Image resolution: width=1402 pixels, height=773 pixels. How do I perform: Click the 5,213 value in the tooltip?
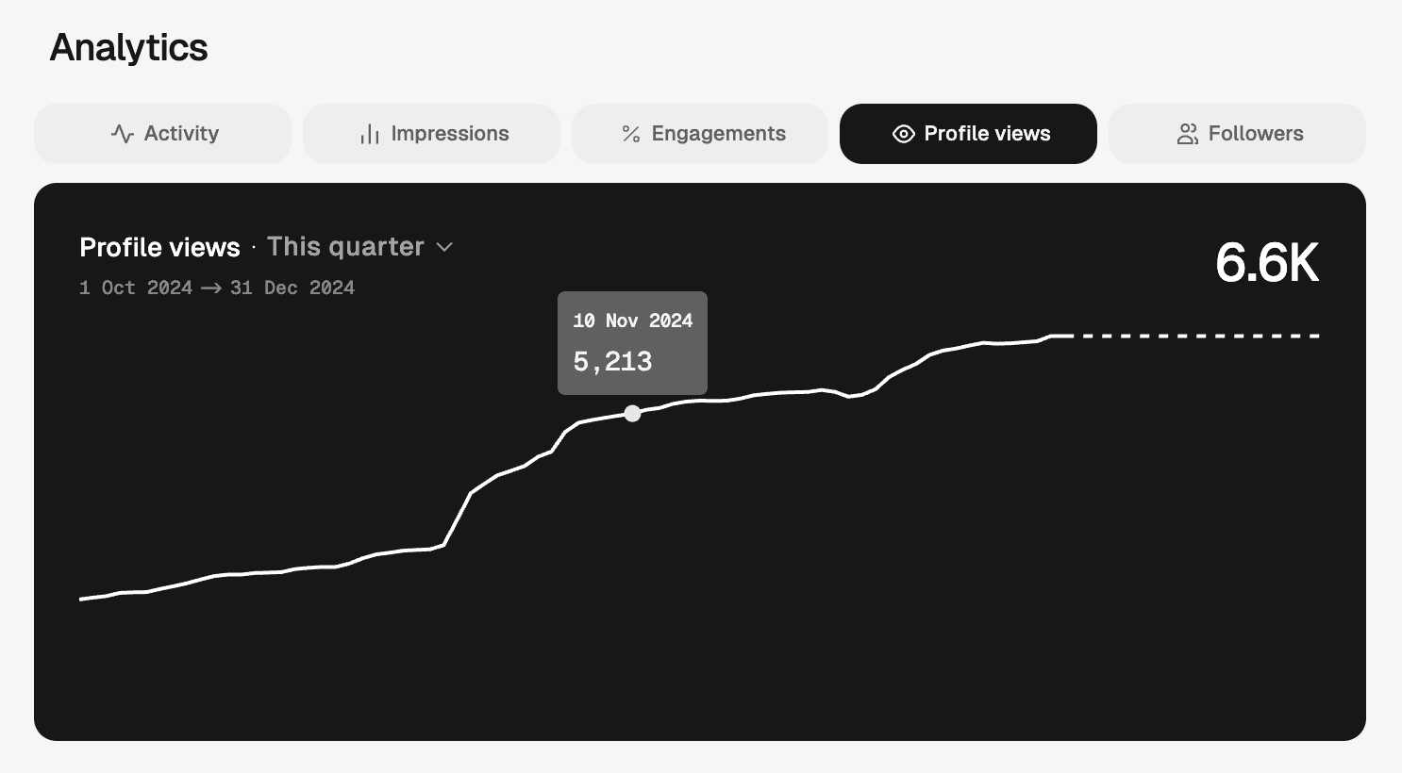coord(613,362)
